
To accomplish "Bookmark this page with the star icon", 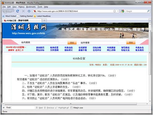I will 115,11.
